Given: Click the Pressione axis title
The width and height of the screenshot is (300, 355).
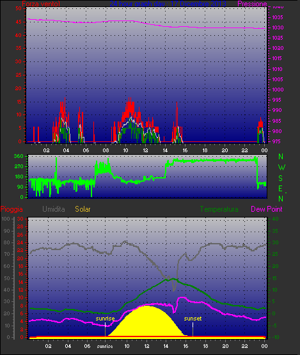Looking at the screenshot, I should [252, 4].
